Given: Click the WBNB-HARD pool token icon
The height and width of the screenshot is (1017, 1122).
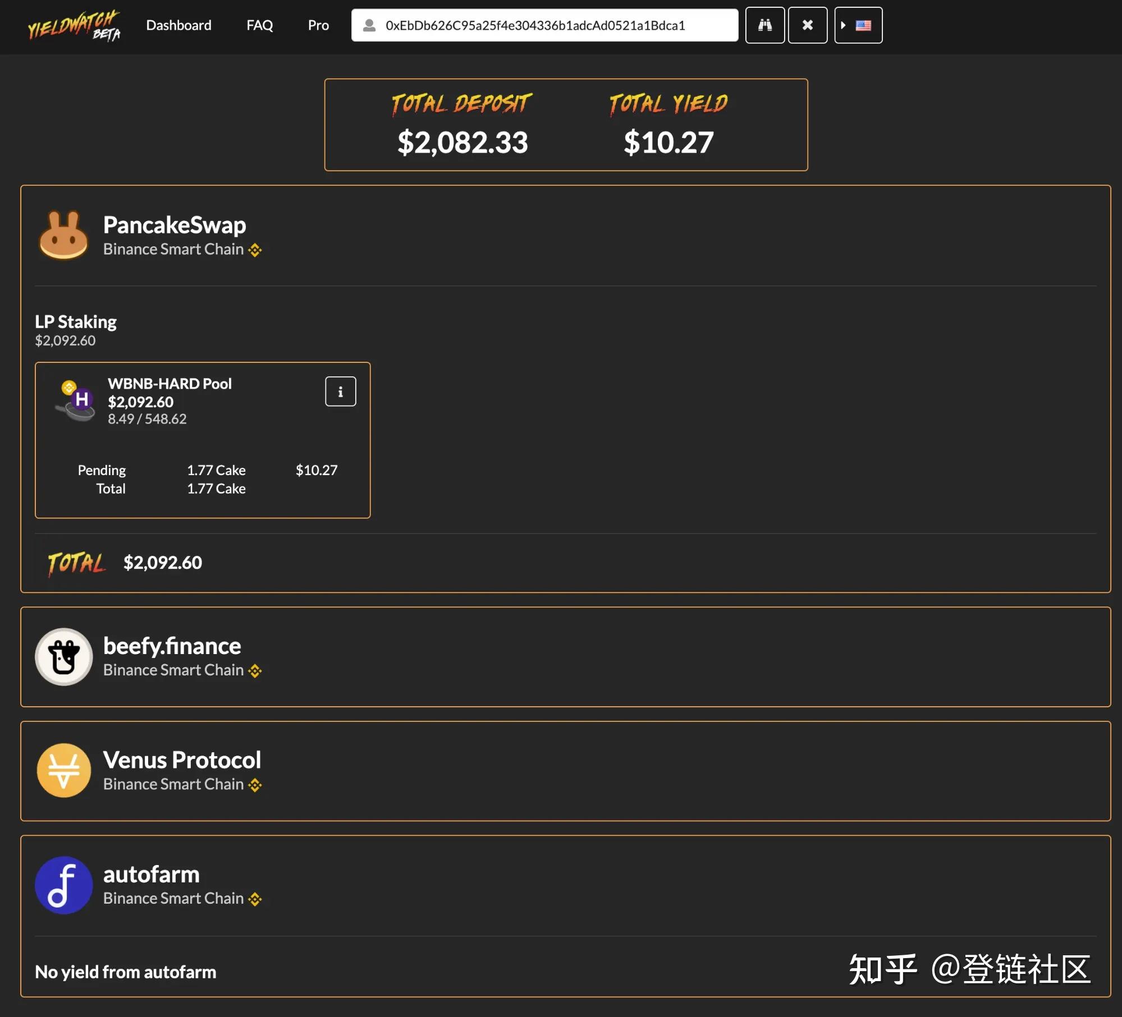Looking at the screenshot, I should 75,401.
